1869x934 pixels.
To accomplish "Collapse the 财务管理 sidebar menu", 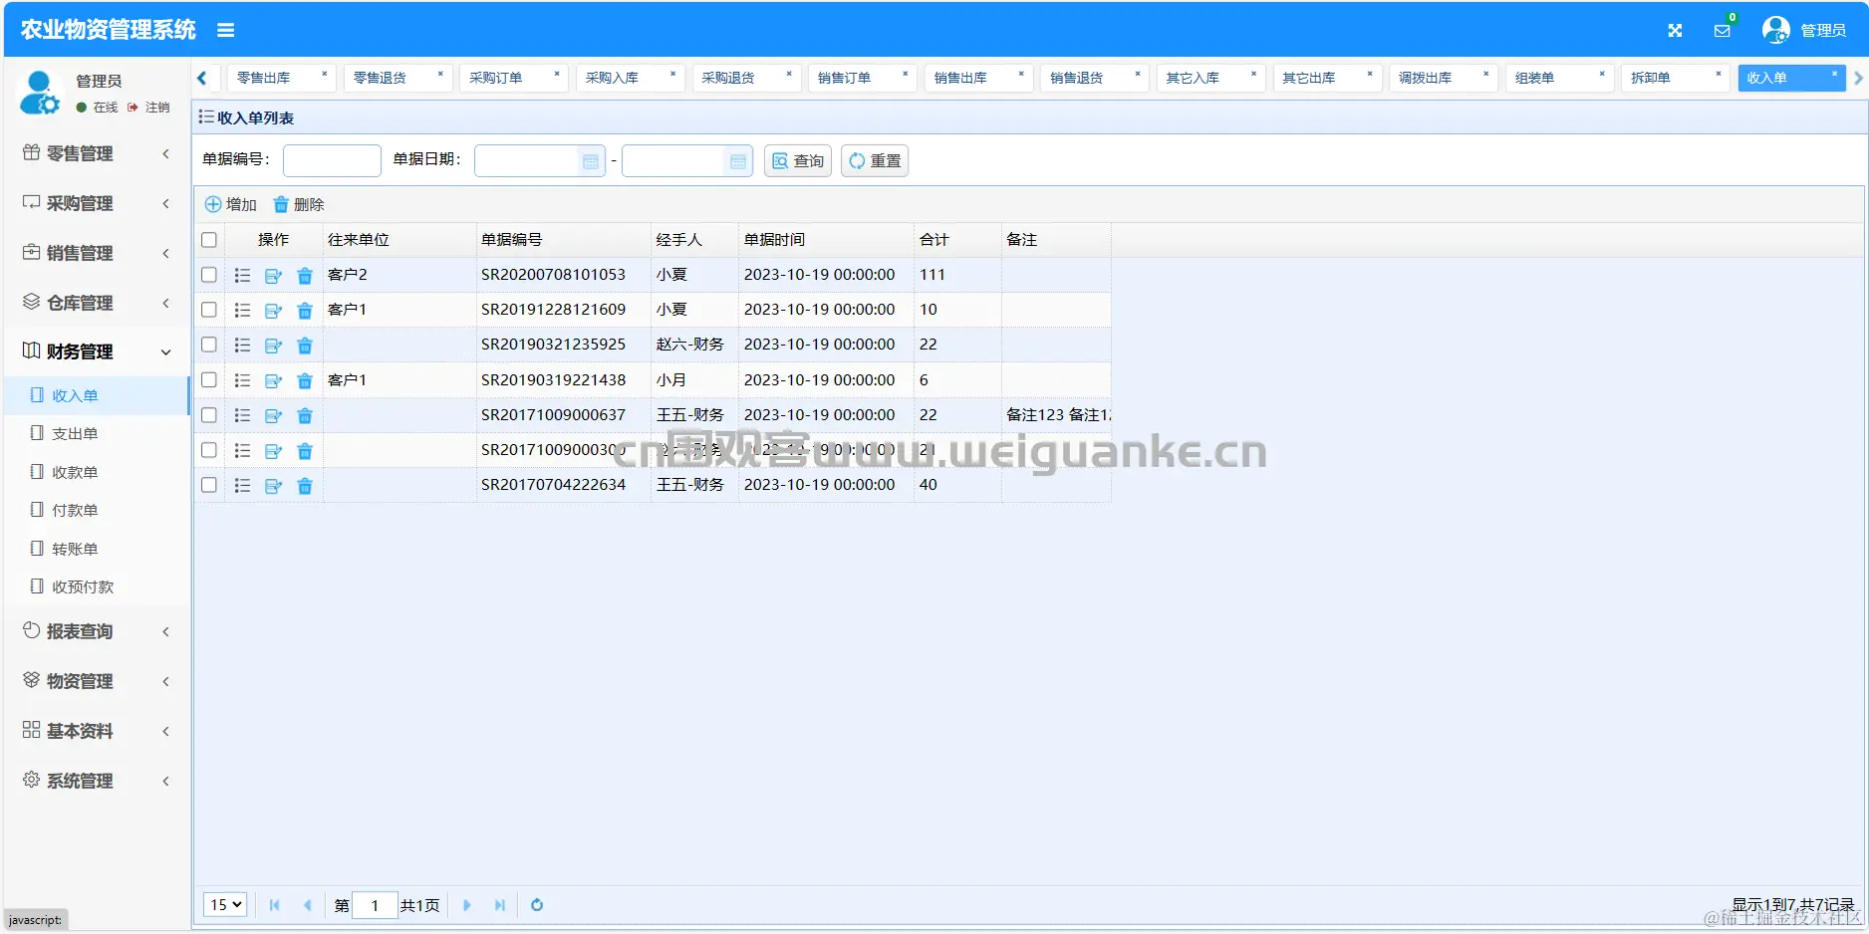I will 97,351.
